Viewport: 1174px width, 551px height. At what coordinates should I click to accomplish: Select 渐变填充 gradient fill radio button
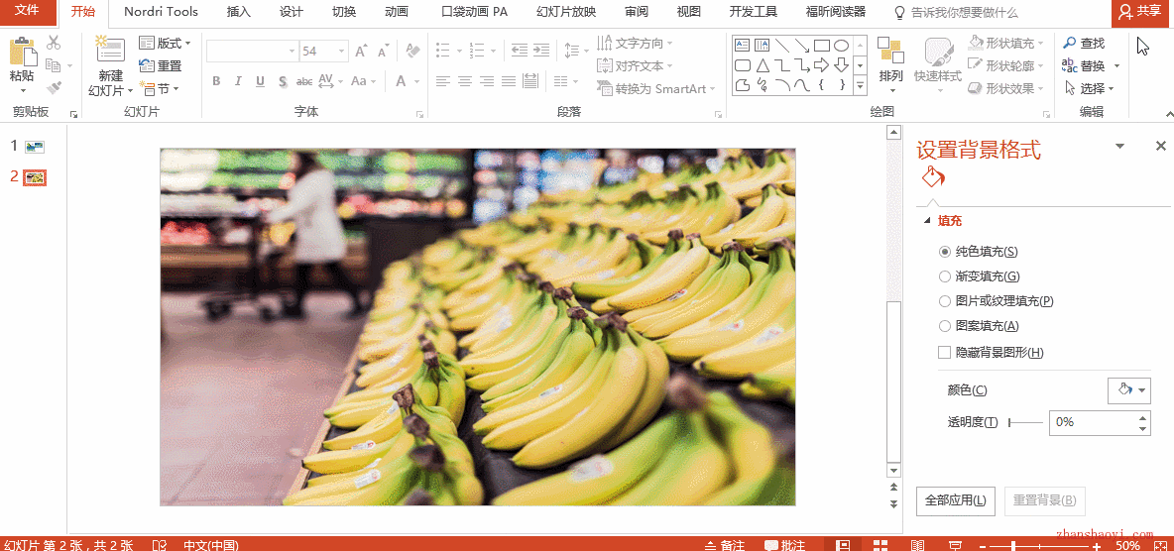coord(944,276)
